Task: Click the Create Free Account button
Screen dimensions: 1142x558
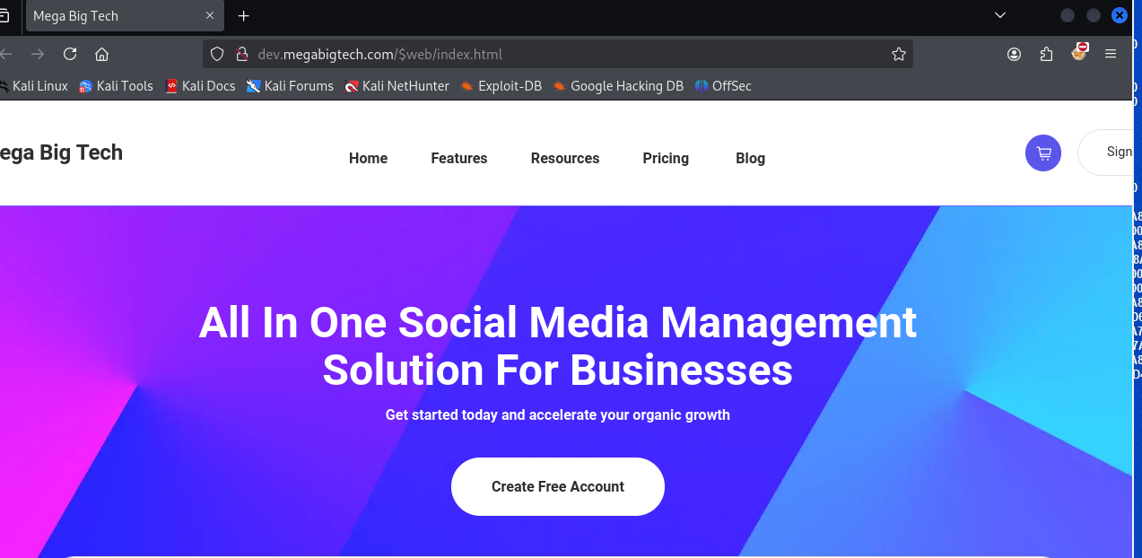Action: [558, 486]
